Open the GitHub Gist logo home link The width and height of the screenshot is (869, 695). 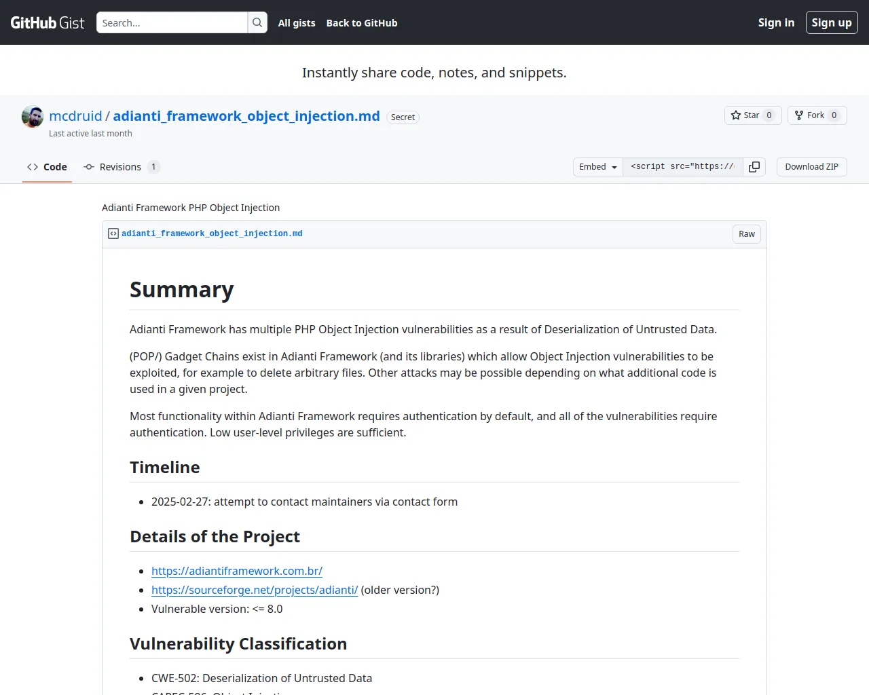[48, 22]
